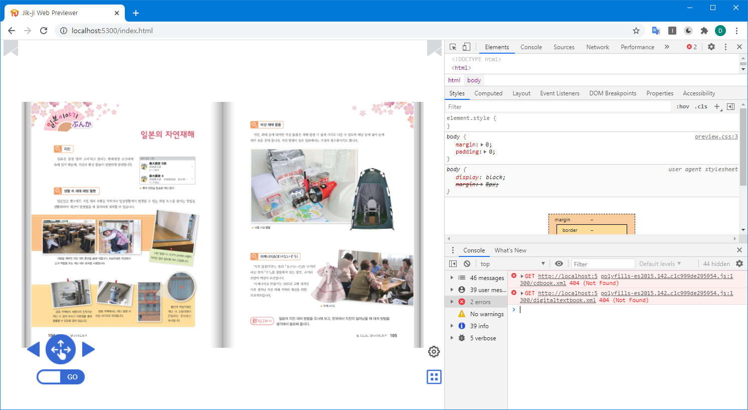The image size is (748, 410).
Task: Click the next page arrow
Action: coord(89,348)
